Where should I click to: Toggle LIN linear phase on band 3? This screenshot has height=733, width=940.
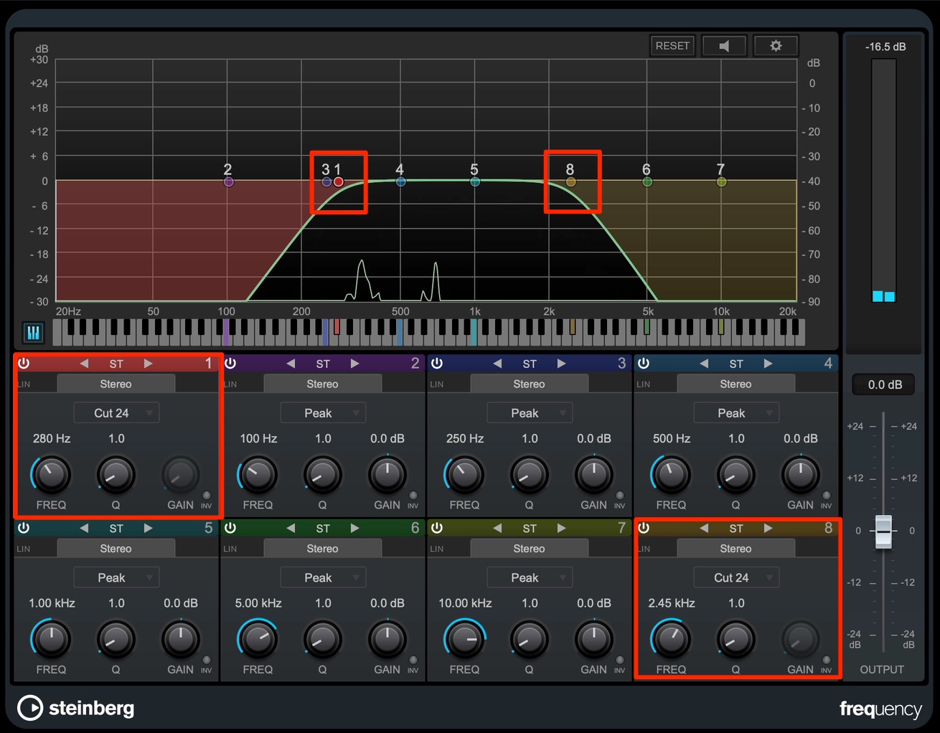pyautogui.click(x=437, y=384)
